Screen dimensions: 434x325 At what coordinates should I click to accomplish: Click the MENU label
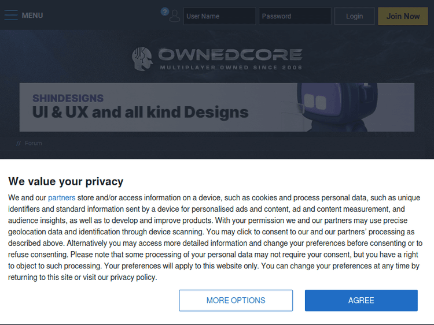pyautogui.click(x=32, y=16)
